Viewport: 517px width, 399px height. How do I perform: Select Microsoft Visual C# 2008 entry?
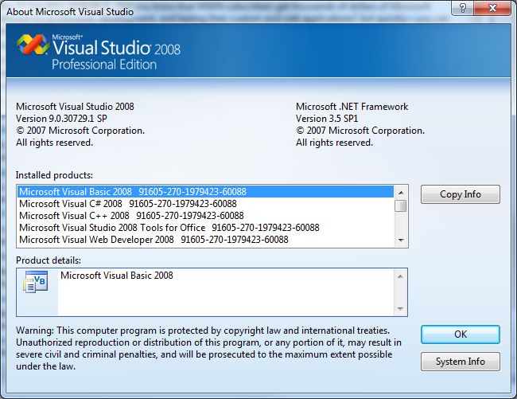(x=206, y=204)
